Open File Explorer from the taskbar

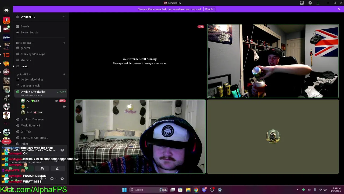pyautogui.click(x=188, y=190)
